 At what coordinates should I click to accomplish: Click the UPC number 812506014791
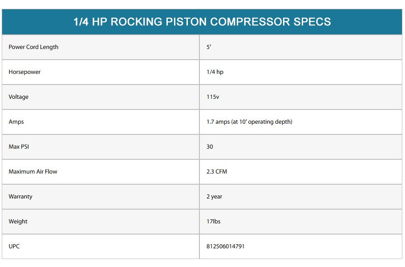(x=226, y=247)
